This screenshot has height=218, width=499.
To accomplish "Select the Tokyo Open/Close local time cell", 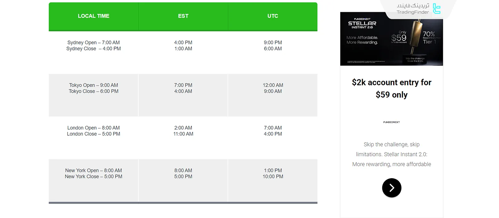I will pyautogui.click(x=94, y=88).
